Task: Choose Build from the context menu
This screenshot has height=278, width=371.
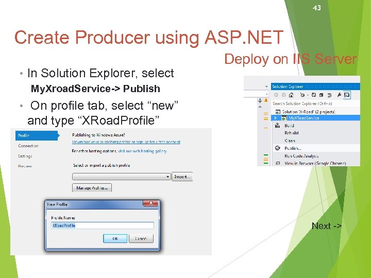Action: point(316,126)
